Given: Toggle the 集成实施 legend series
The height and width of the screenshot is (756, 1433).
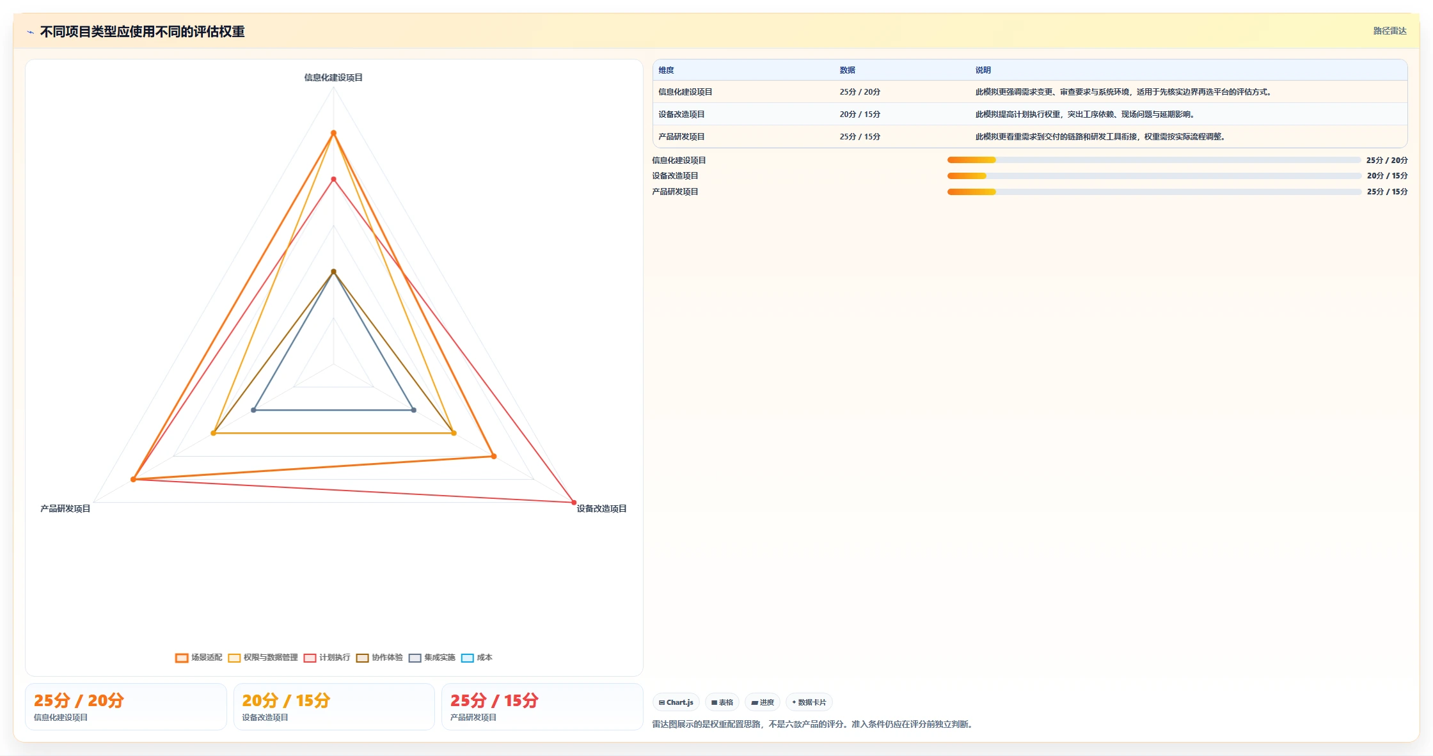Looking at the screenshot, I should (x=432, y=658).
